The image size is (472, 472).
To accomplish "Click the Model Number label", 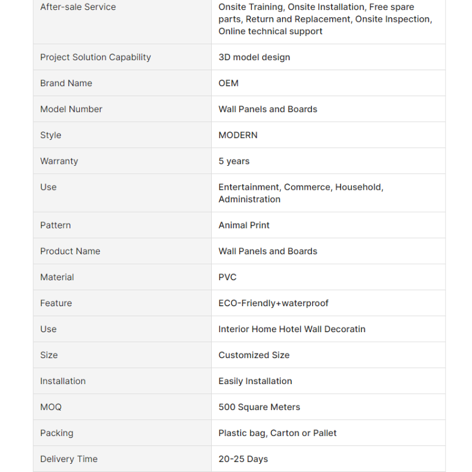I will point(71,109).
